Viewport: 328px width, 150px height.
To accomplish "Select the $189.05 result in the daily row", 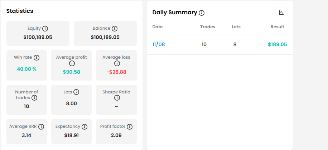I will pyautogui.click(x=278, y=44).
